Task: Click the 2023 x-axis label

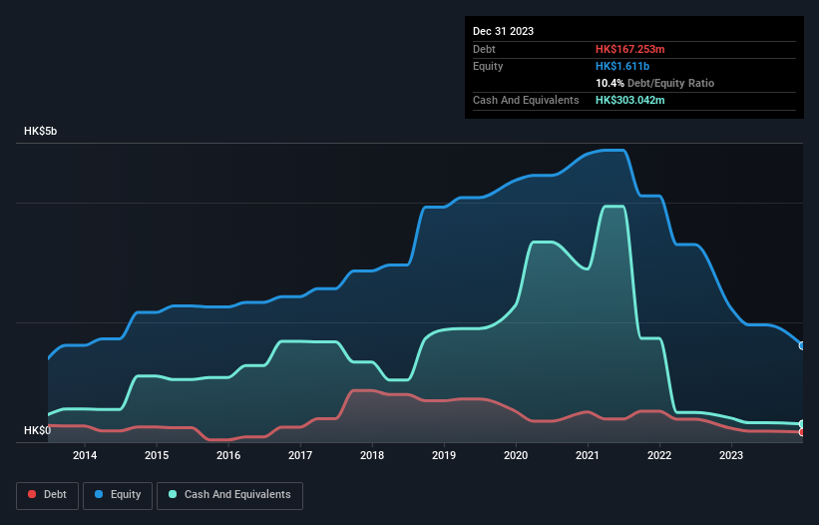Action: tap(731, 455)
